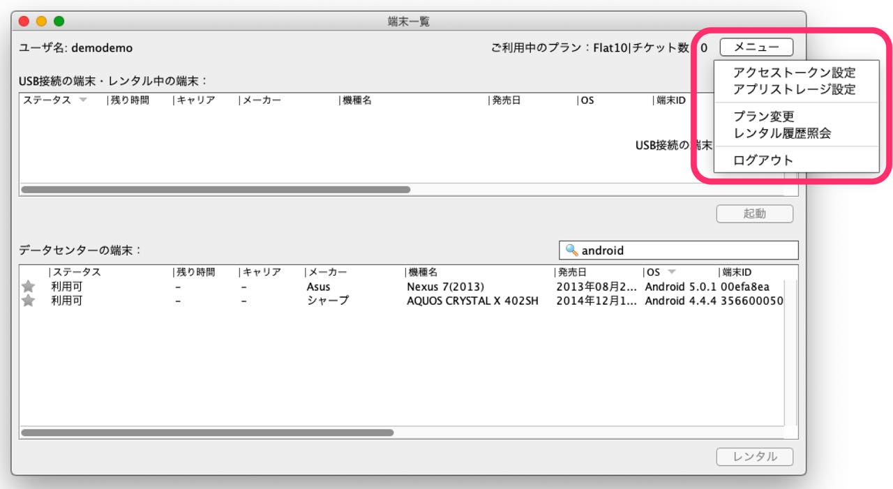Click the ご利用中のプラン：Flat10 text

pos(560,48)
